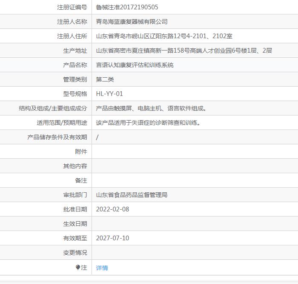Click the slash value for 产品储存条件及有效期

pos(97,137)
